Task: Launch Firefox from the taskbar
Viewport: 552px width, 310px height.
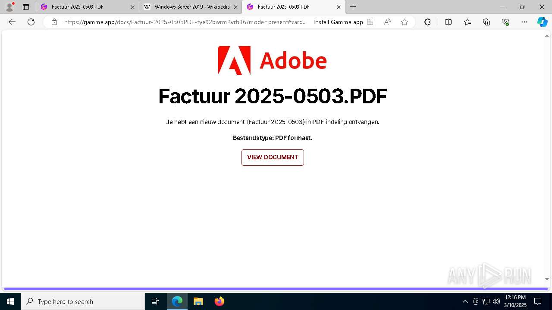Action: pos(220,301)
